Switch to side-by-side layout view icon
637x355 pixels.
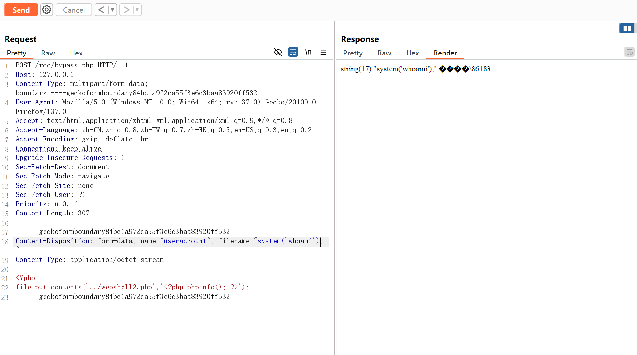point(627,28)
